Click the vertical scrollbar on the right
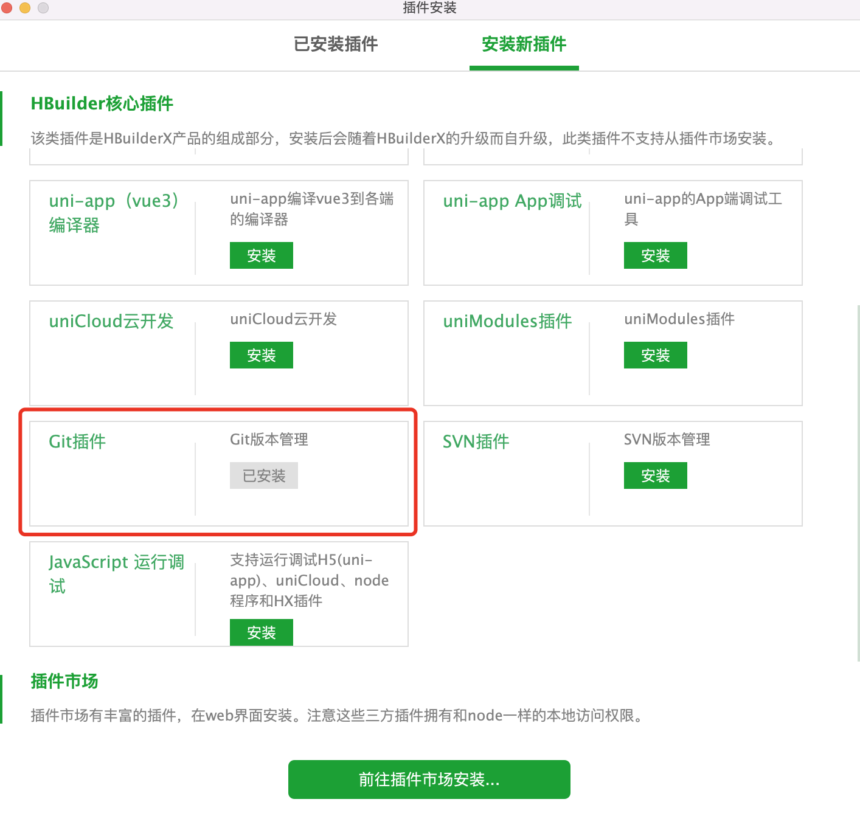The width and height of the screenshot is (860, 816). 858,483
